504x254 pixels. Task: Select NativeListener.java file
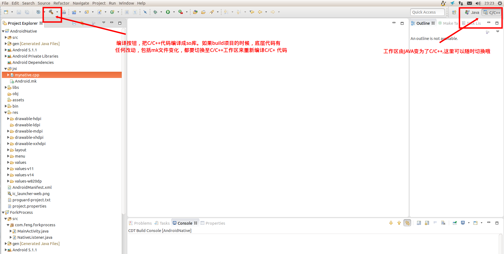tap(35, 237)
